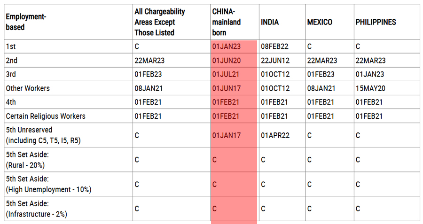Select the 5th Set Aside High Unemployment label

tap(48, 184)
